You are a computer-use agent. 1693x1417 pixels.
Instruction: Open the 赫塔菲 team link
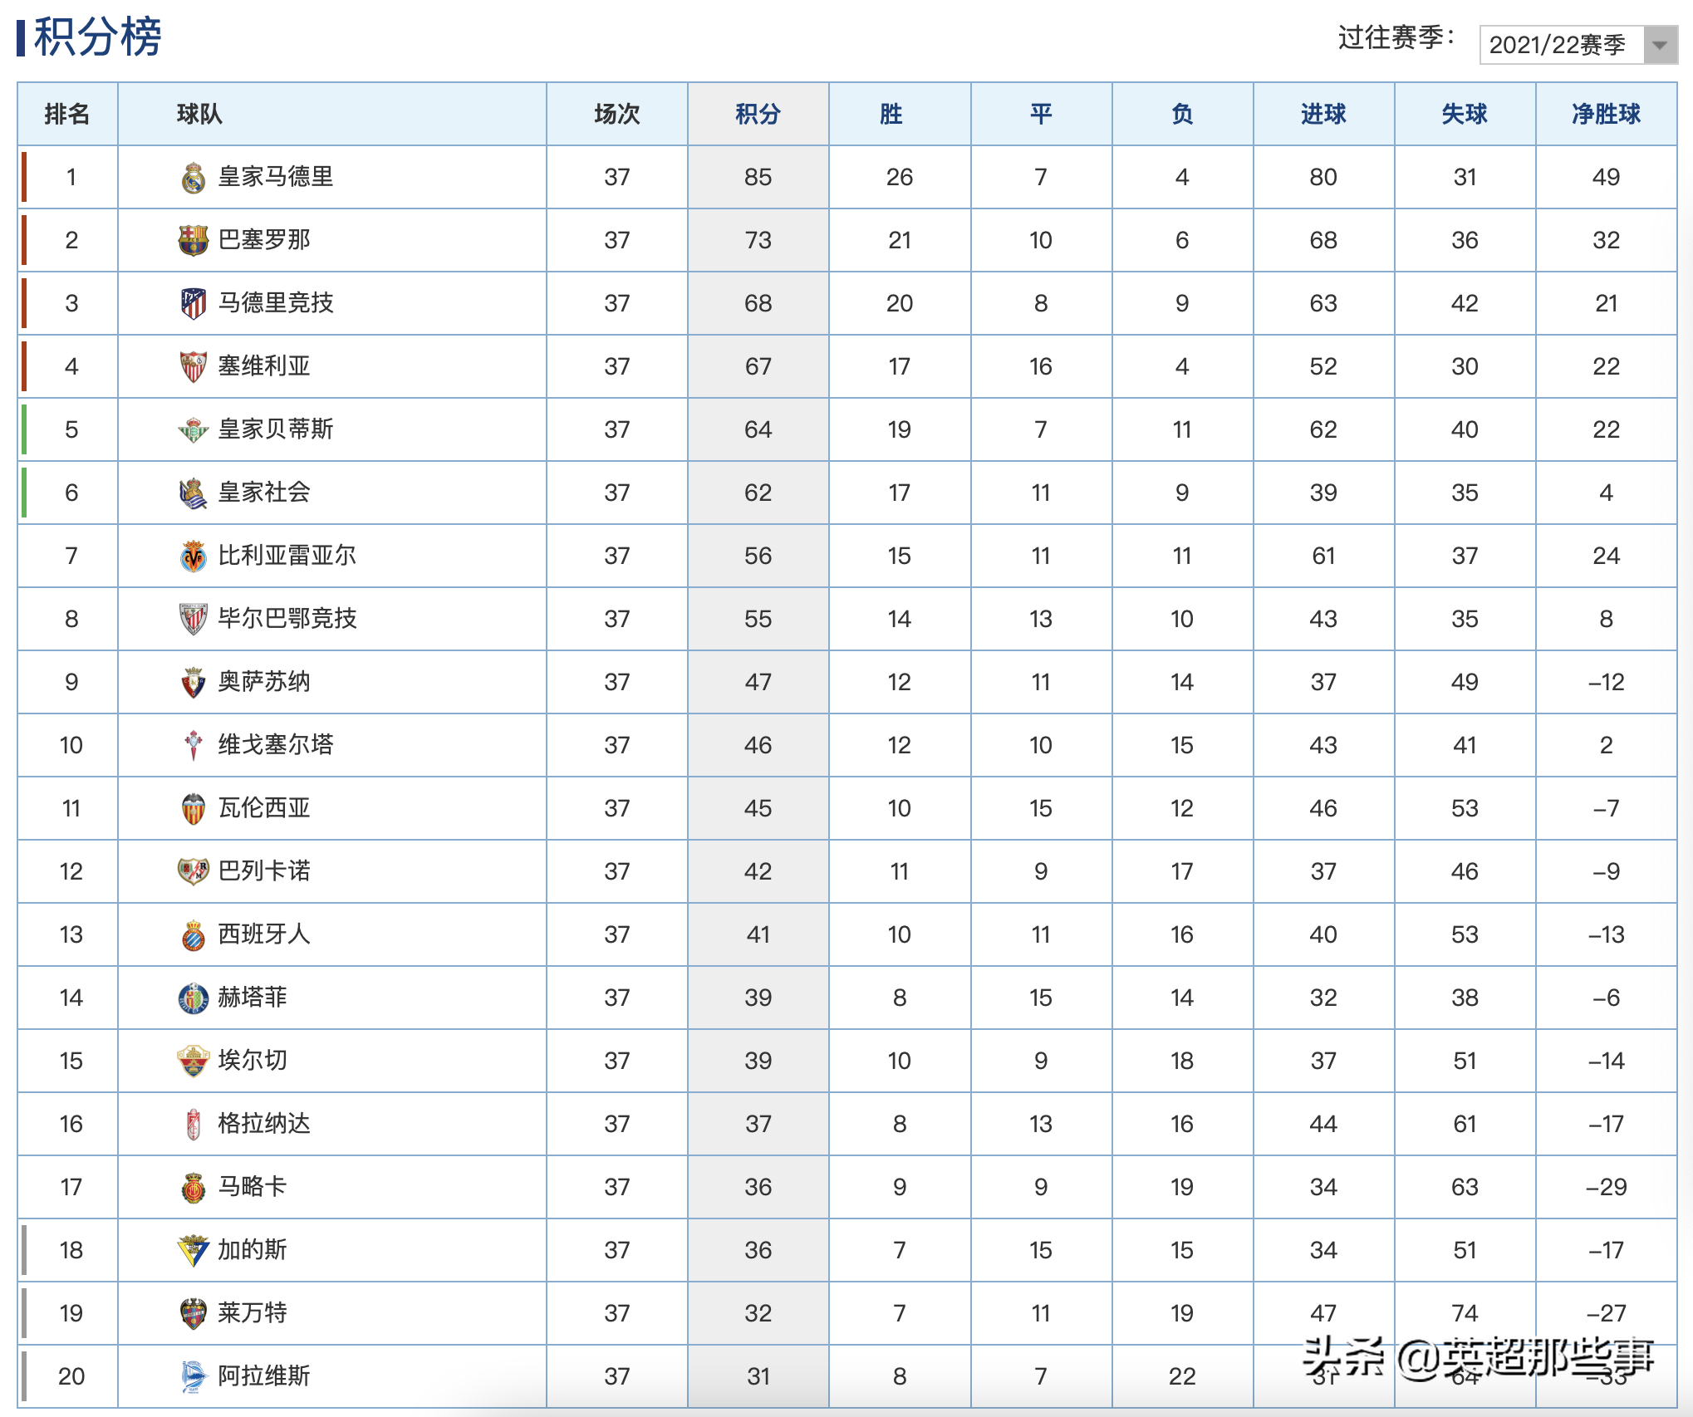253,998
